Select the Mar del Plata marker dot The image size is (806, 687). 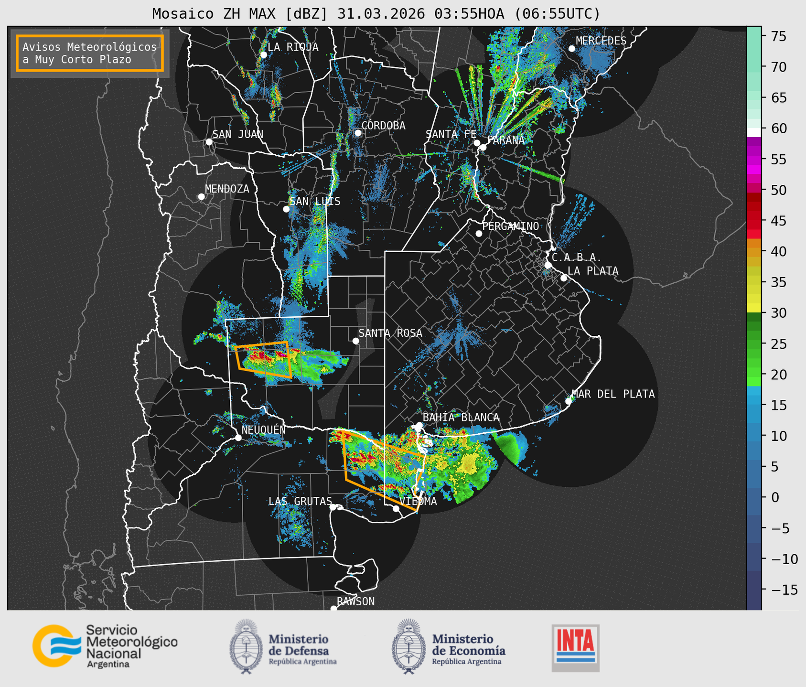coord(568,401)
